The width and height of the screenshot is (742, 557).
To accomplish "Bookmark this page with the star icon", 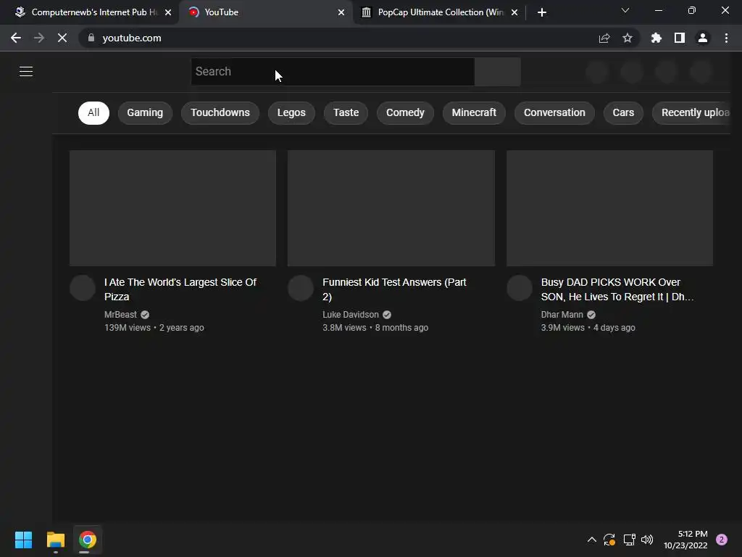I will click(x=628, y=38).
